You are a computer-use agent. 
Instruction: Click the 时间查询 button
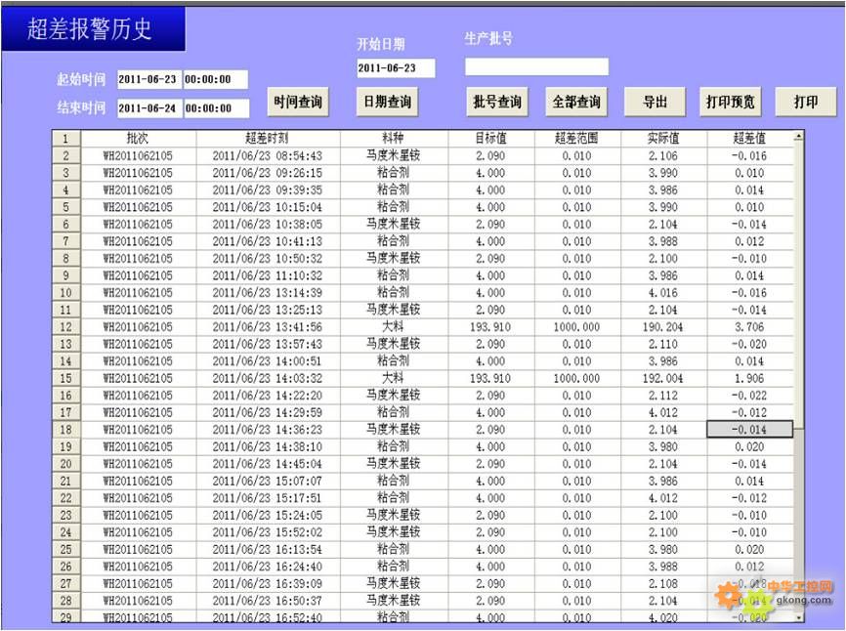pos(298,102)
